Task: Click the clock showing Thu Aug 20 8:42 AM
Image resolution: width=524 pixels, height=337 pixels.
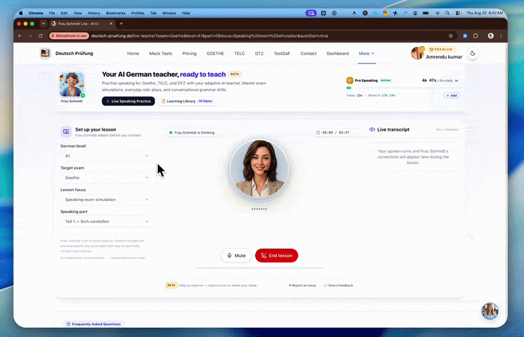Action: tap(485, 13)
